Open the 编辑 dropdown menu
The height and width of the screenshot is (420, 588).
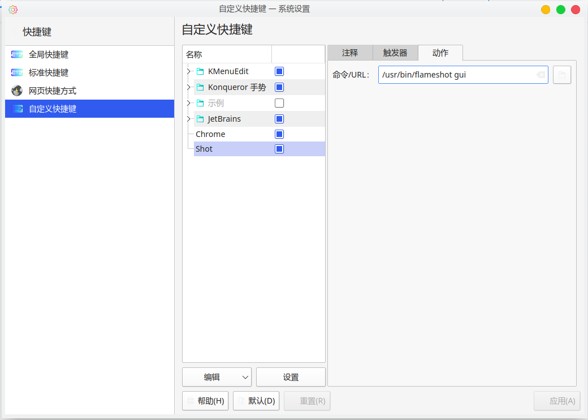[217, 377]
